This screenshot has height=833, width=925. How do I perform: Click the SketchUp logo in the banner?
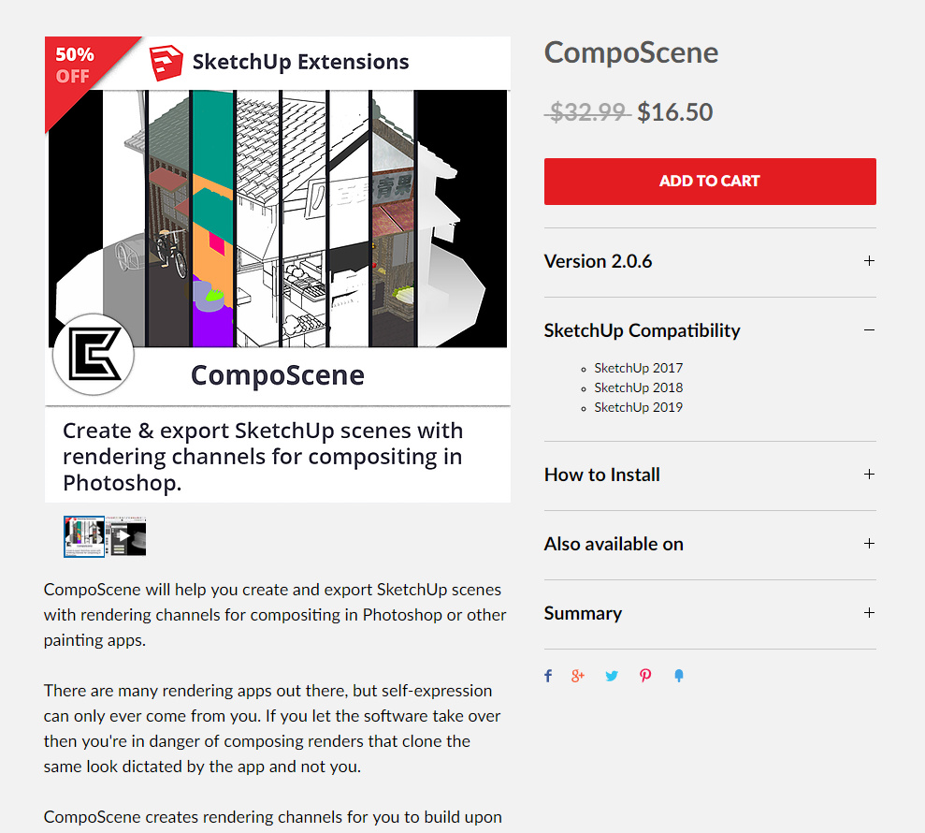pos(166,63)
